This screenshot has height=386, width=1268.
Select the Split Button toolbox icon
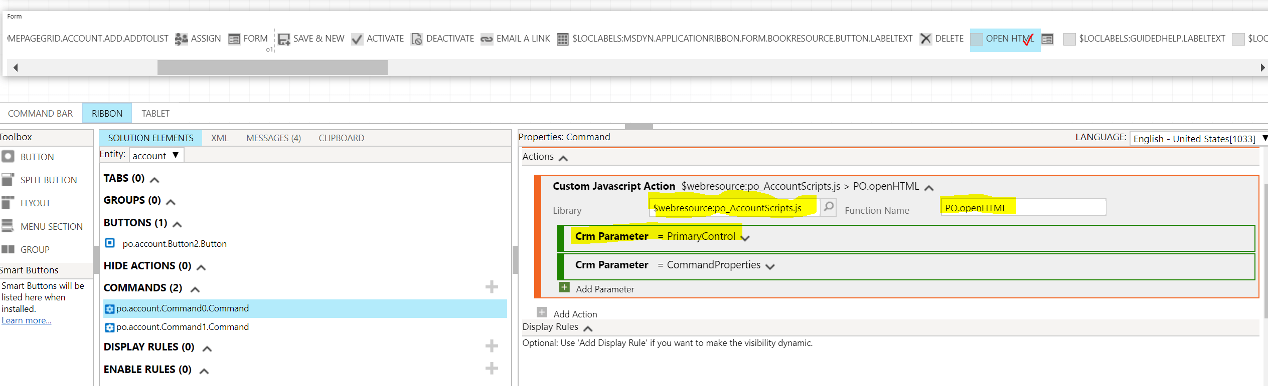click(x=8, y=180)
